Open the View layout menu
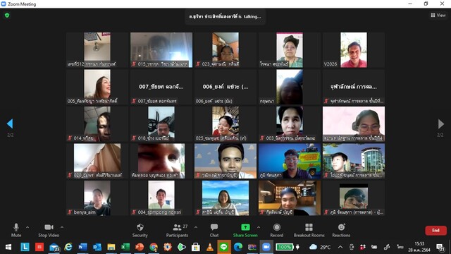 [438, 16]
